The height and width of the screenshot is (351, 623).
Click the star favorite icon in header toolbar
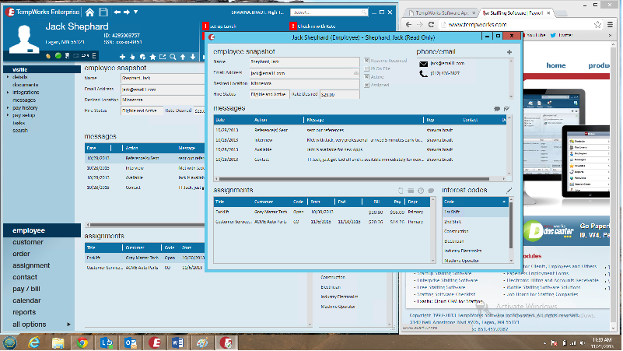coord(152,58)
